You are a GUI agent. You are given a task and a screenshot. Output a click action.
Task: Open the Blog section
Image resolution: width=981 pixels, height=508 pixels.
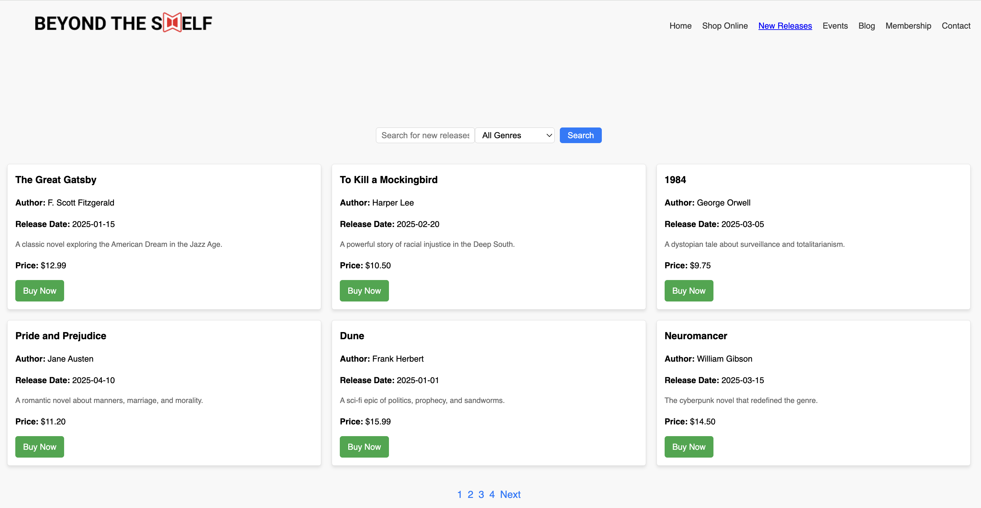[866, 26]
